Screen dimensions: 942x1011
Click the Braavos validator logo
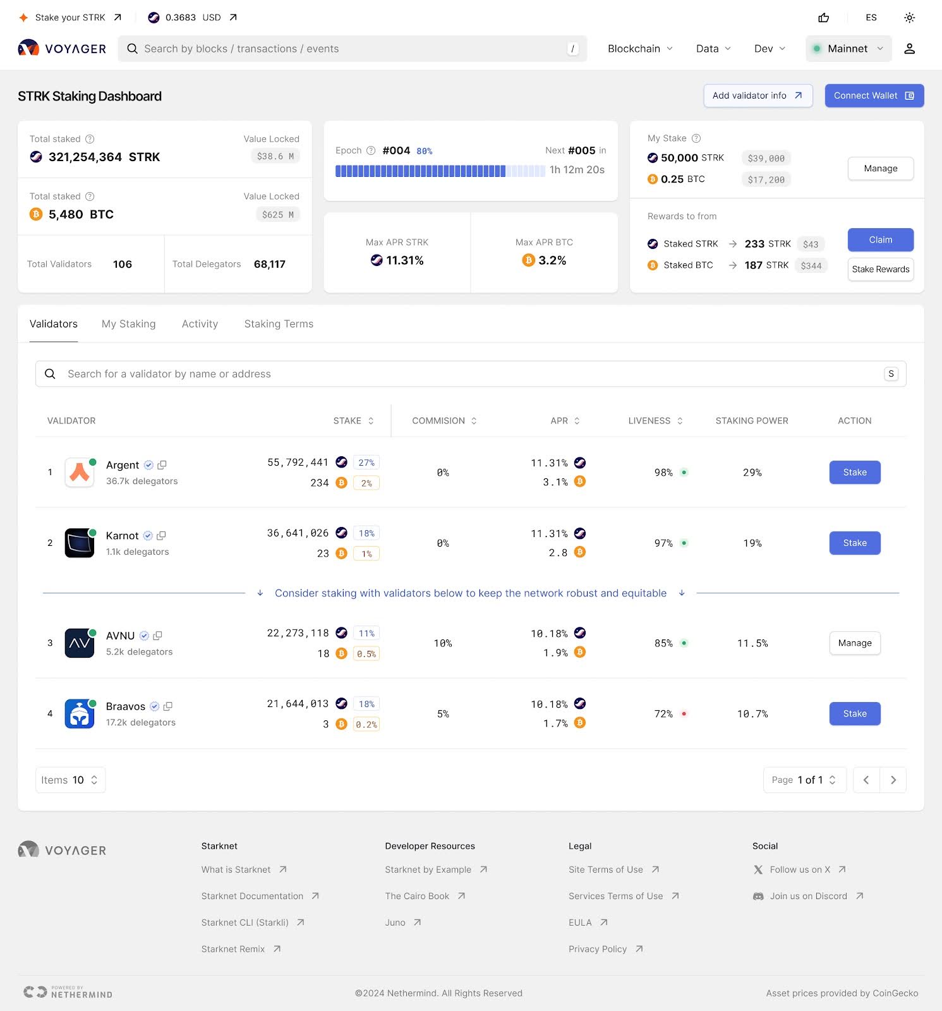tap(80, 714)
